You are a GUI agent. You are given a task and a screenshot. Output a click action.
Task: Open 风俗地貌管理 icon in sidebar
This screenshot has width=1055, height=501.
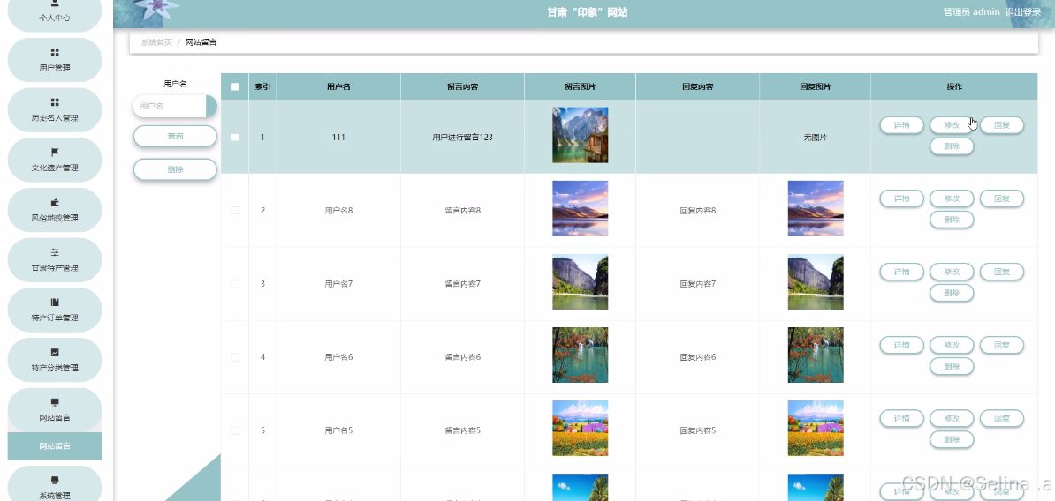pos(55,202)
